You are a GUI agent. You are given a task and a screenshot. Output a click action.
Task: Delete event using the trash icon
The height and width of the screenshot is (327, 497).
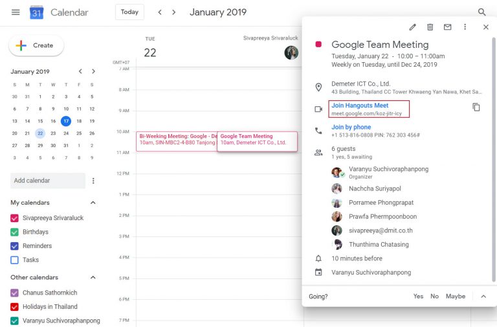click(430, 27)
